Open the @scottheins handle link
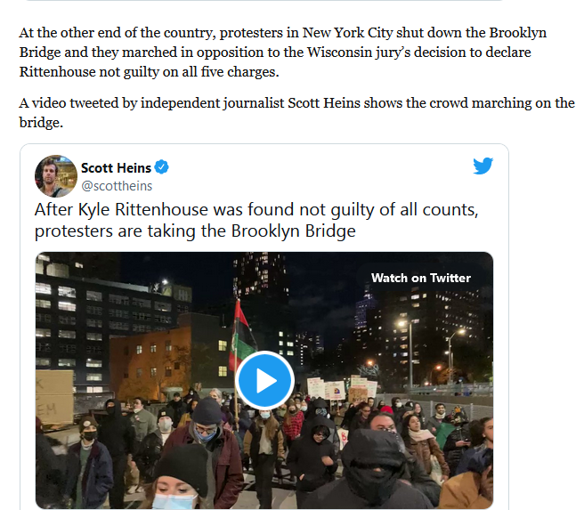The width and height of the screenshot is (584, 510). [x=117, y=186]
